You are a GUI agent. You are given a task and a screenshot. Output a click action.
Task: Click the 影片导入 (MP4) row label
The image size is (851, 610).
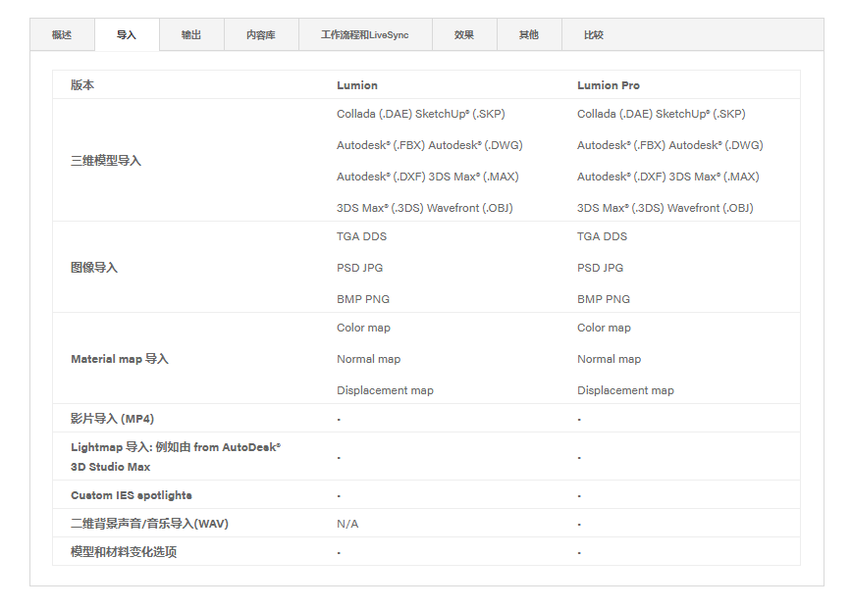112,419
